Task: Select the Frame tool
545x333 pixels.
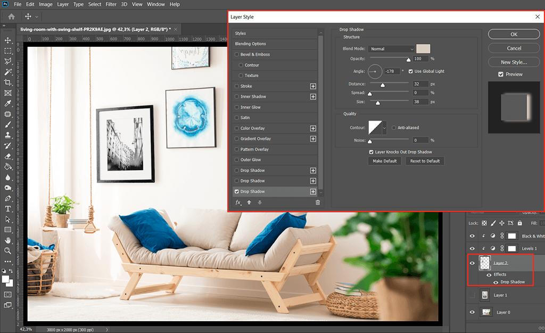Action: click(x=7, y=93)
